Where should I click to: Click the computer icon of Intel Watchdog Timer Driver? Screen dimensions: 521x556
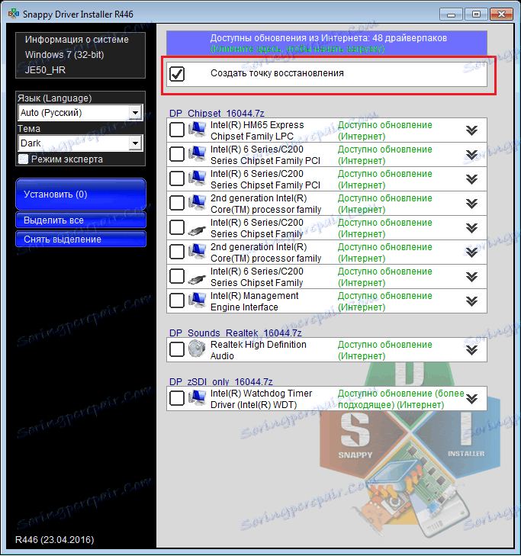point(198,398)
